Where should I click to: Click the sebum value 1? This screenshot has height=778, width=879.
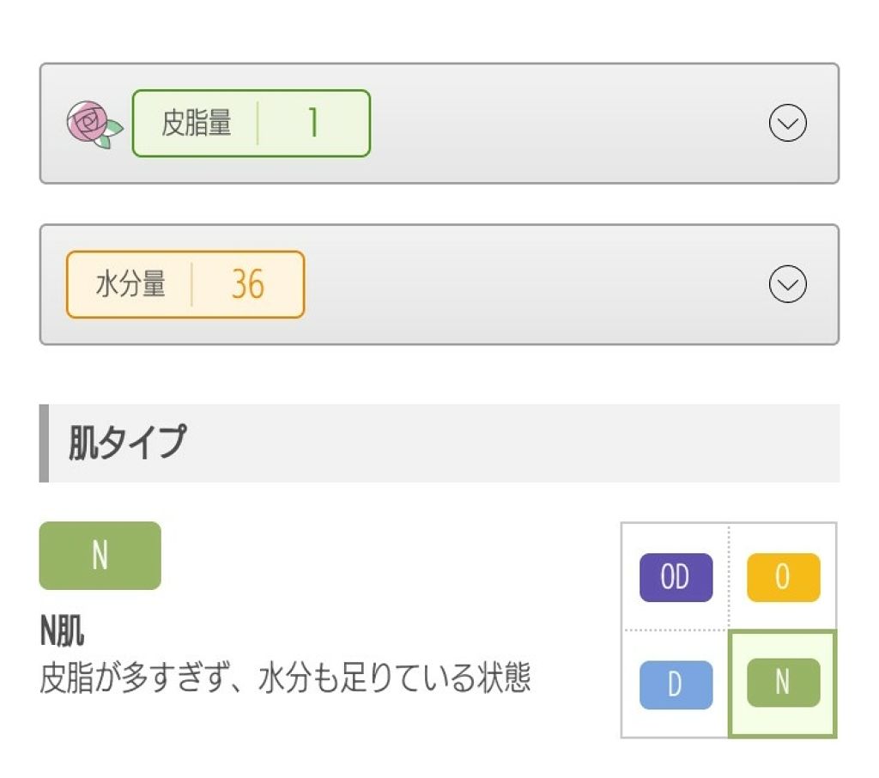point(313,124)
